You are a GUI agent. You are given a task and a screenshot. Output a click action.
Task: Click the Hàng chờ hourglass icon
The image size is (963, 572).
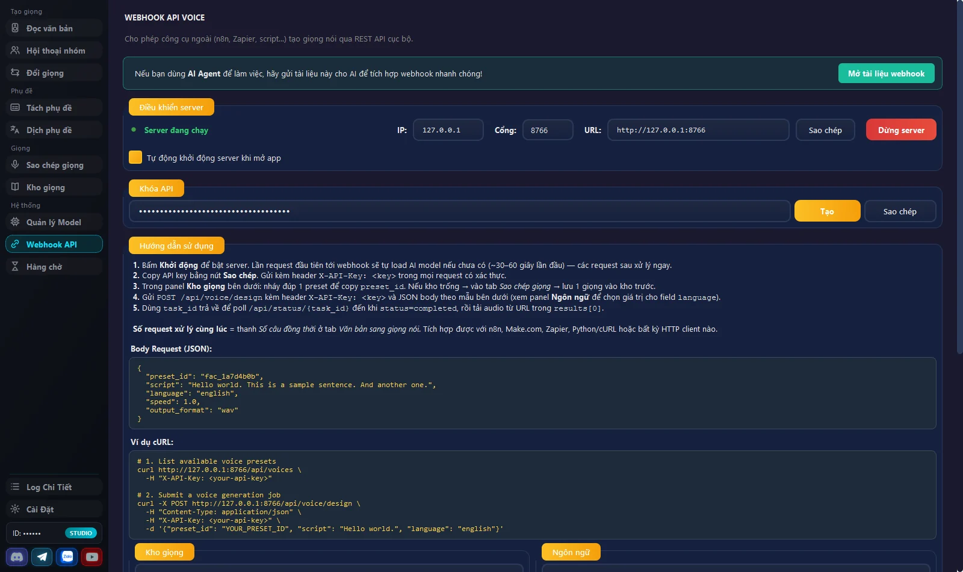click(x=15, y=267)
